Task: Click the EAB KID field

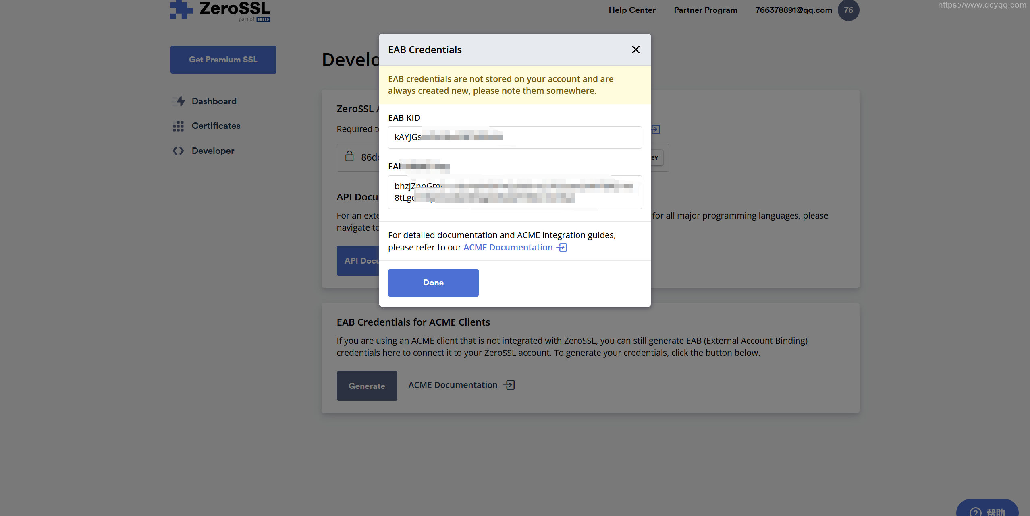Action: (x=515, y=137)
